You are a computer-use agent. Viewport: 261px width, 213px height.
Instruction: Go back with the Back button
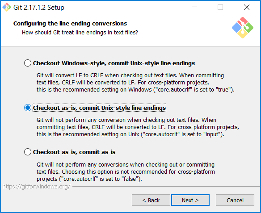[151, 200]
